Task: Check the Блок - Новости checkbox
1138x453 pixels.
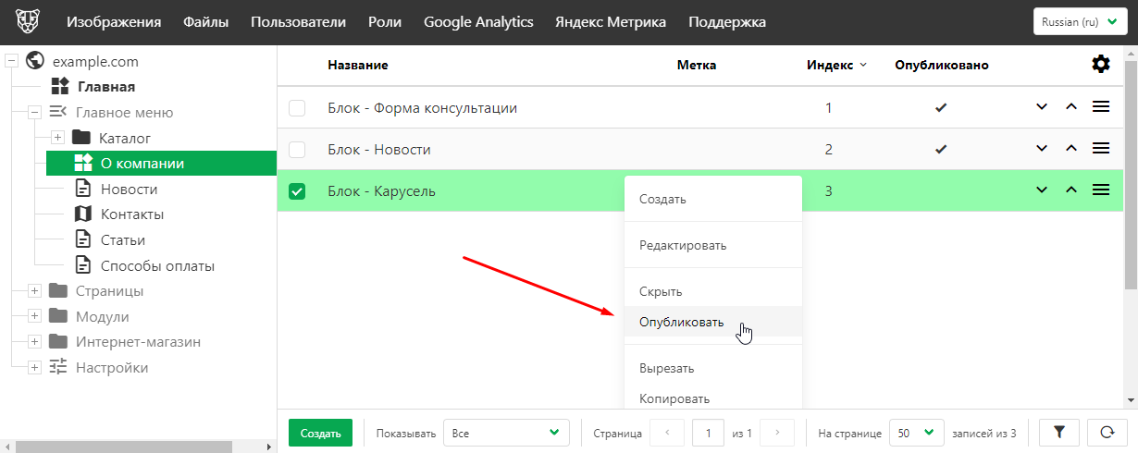Action: click(297, 150)
